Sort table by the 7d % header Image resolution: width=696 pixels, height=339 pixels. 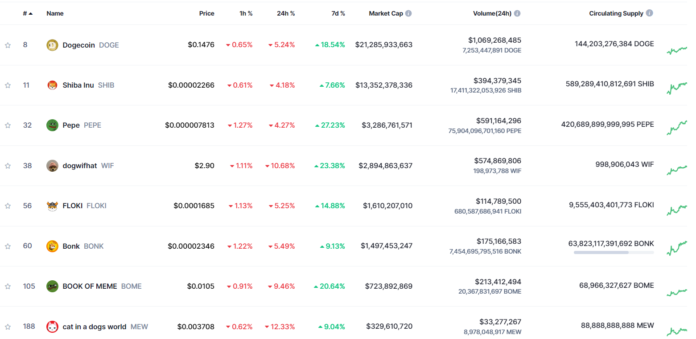click(x=338, y=13)
